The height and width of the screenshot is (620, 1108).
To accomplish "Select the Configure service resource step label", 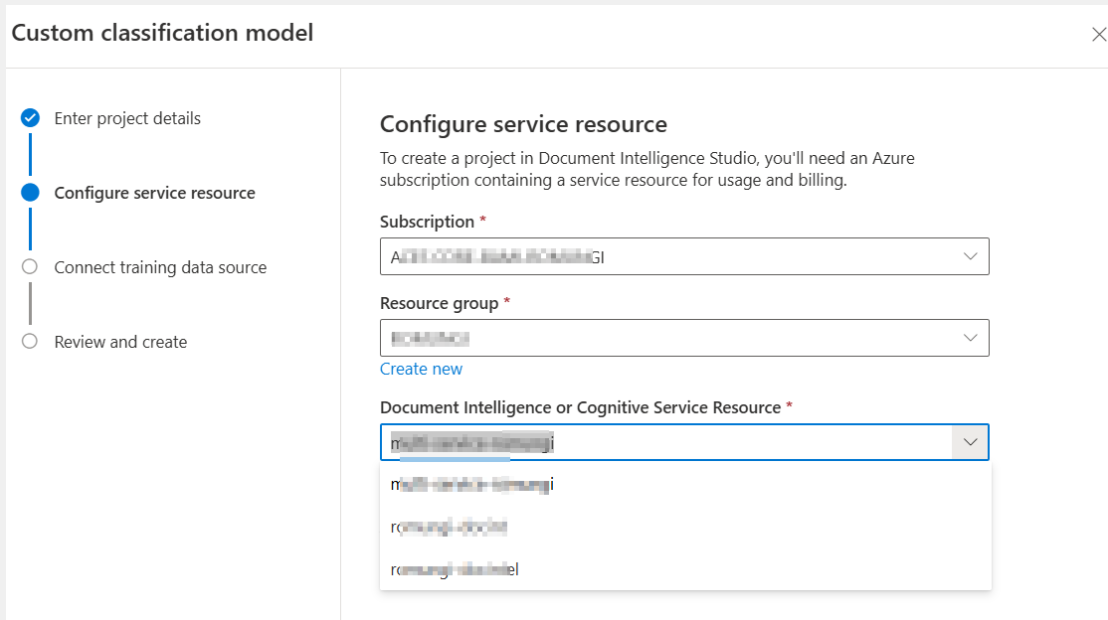I will (154, 193).
